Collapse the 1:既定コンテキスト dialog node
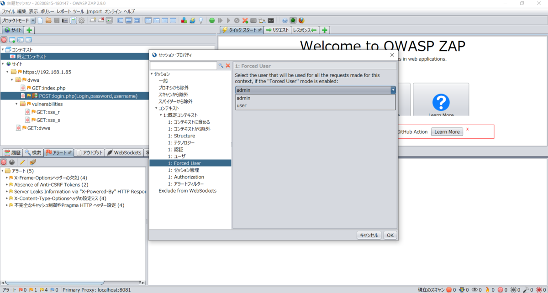Viewport: 548px width, 293px height. pyautogui.click(x=161, y=115)
